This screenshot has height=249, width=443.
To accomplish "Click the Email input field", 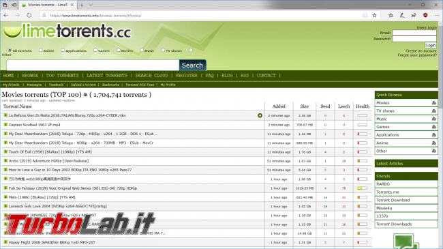I will (x=414, y=33).
